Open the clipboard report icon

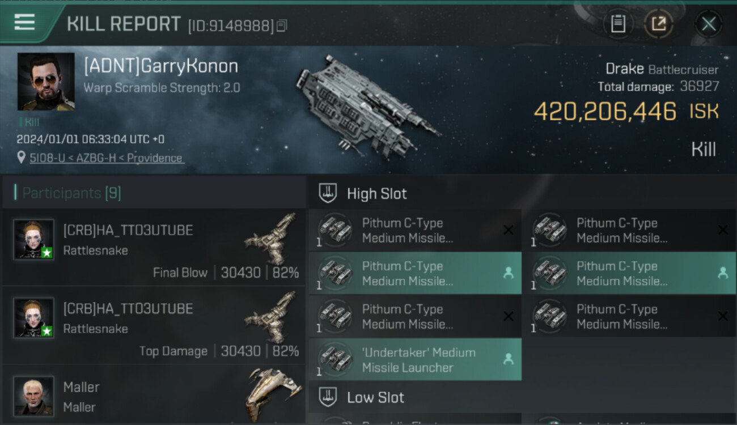618,24
